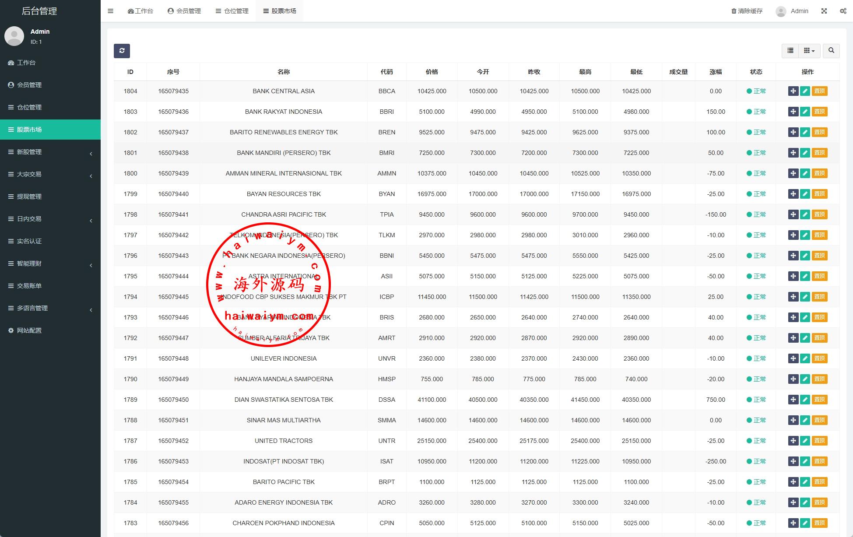Click the 价格 column header
The width and height of the screenshot is (853, 537).
(432, 72)
